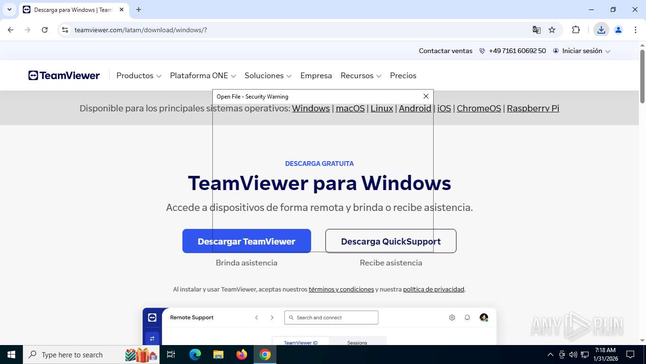Open settings gear in Remote Support preview

(452, 318)
